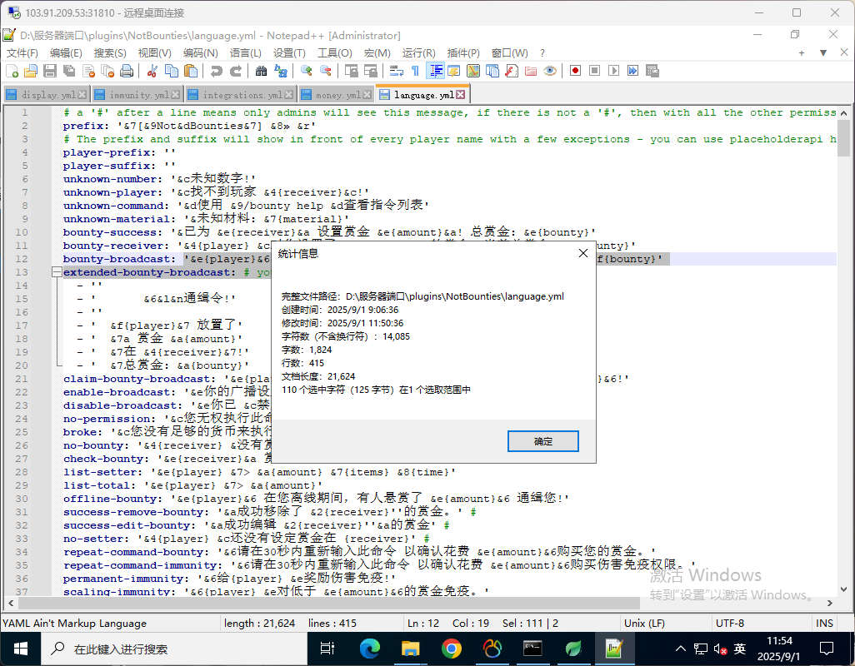Click the Save file toolbar icon
The width and height of the screenshot is (855, 666).
50,72
